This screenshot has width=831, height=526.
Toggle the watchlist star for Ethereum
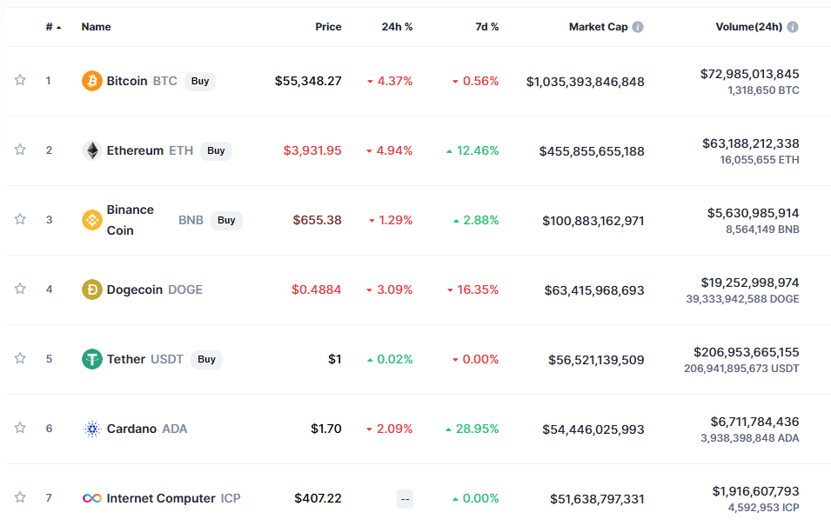tap(20, 150)
